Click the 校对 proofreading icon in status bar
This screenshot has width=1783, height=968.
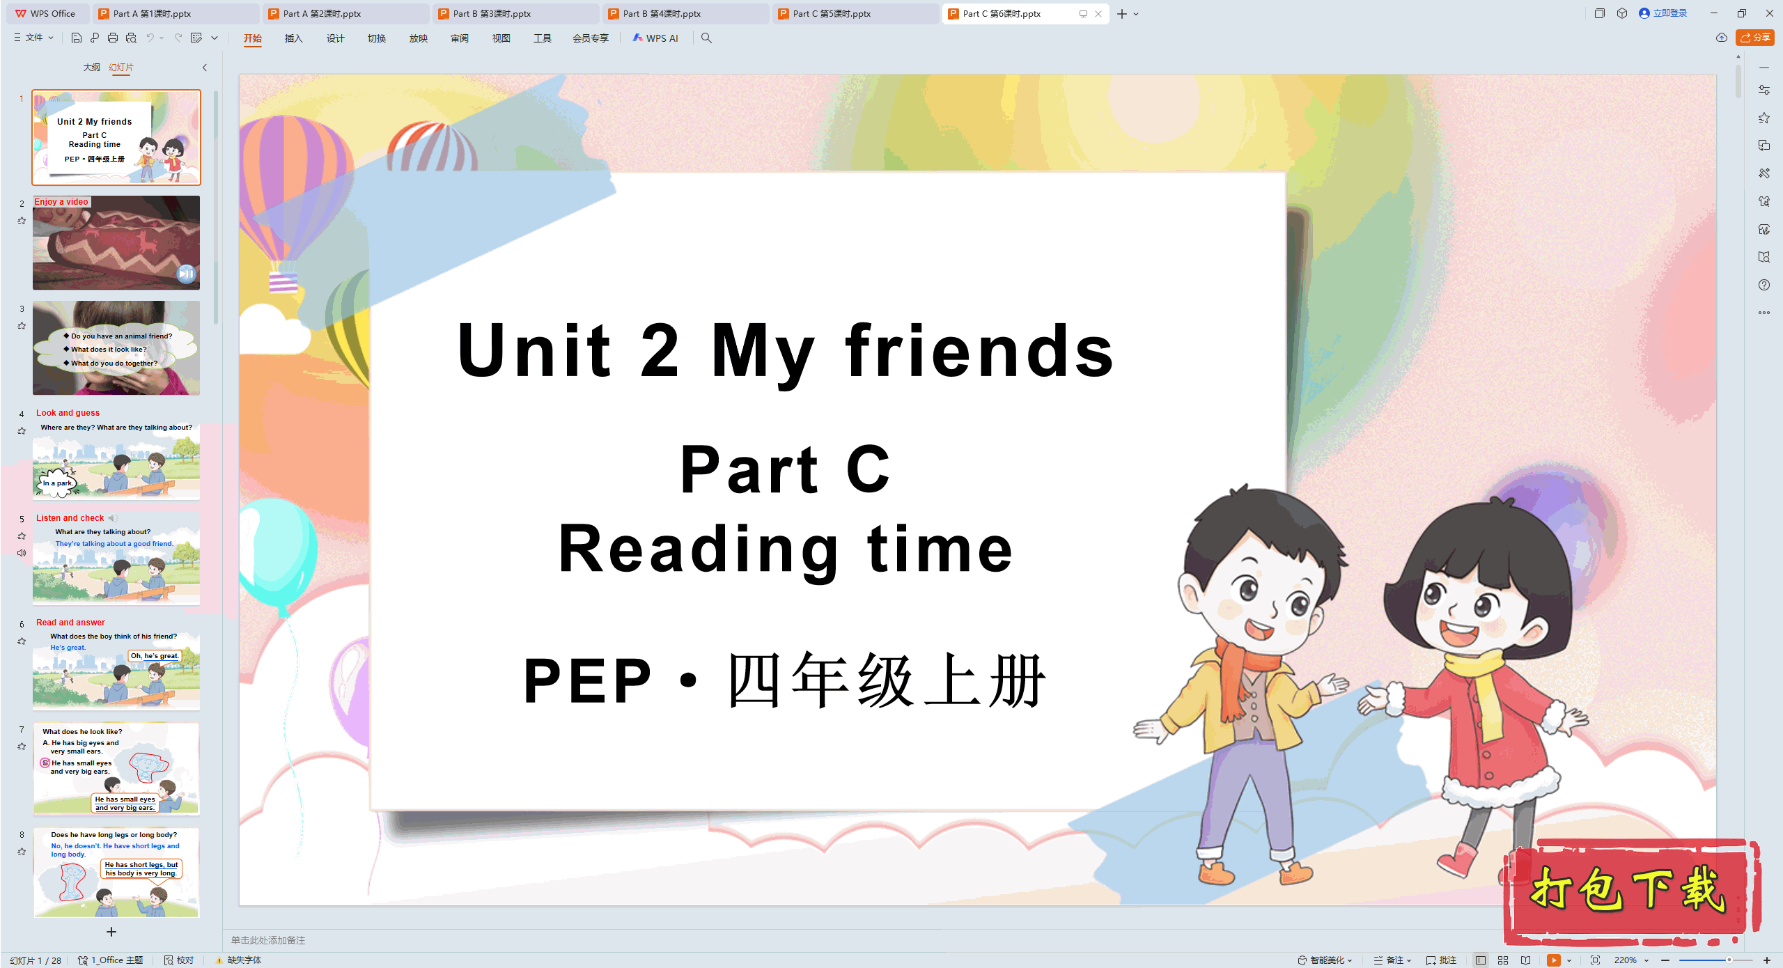click(179, 960)
